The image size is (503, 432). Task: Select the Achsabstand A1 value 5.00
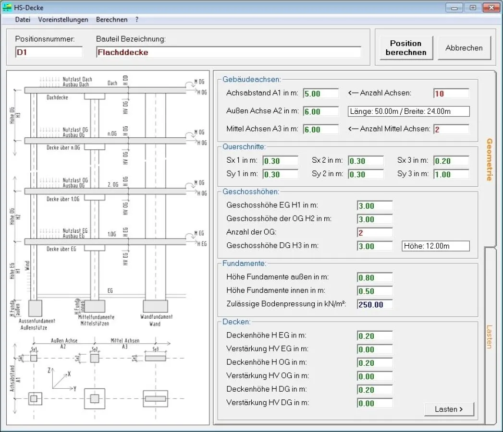point(320,93)
